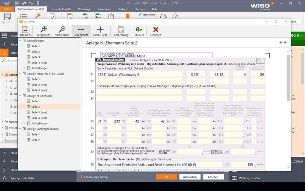
Task: Click the Löschen button
Action: pos(213,177)
